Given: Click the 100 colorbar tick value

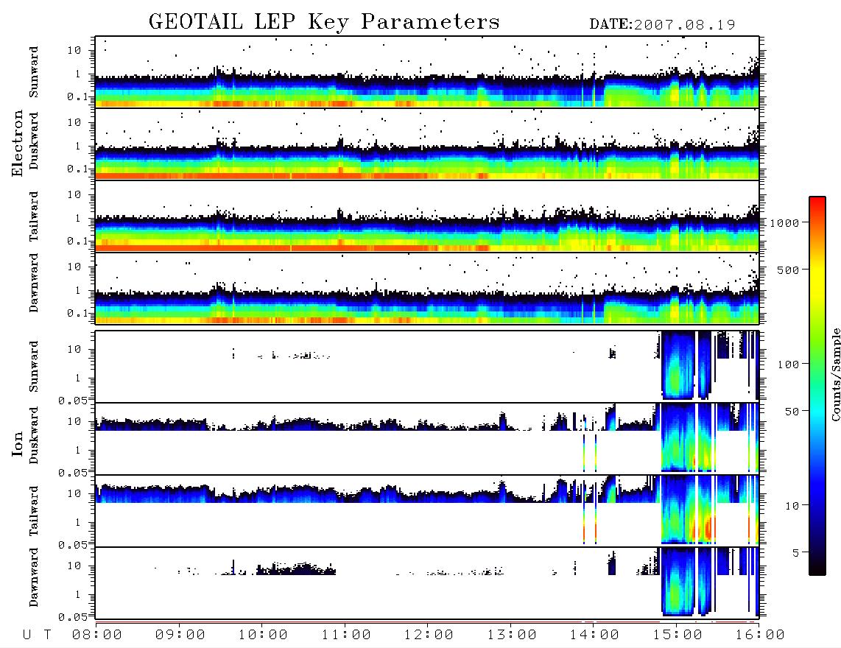Looking at the screenshot, I should pyautogui.click(x=788, y=364).
